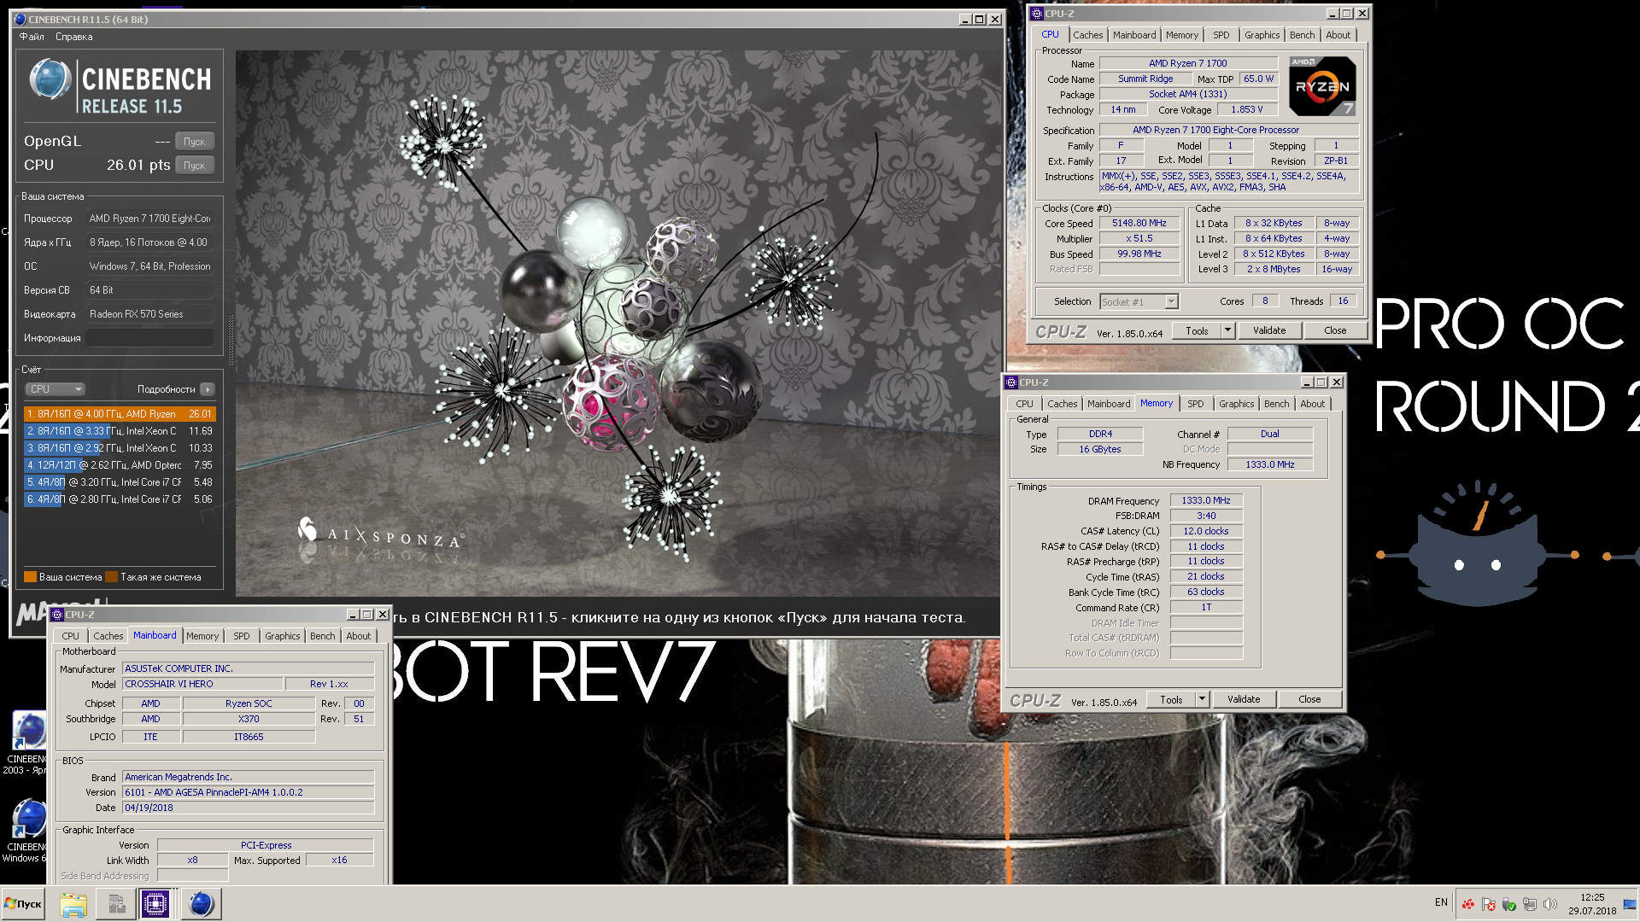Switch to SPD tab in top CPU-Z
1640x922 pixels.
pos(1221,35)
